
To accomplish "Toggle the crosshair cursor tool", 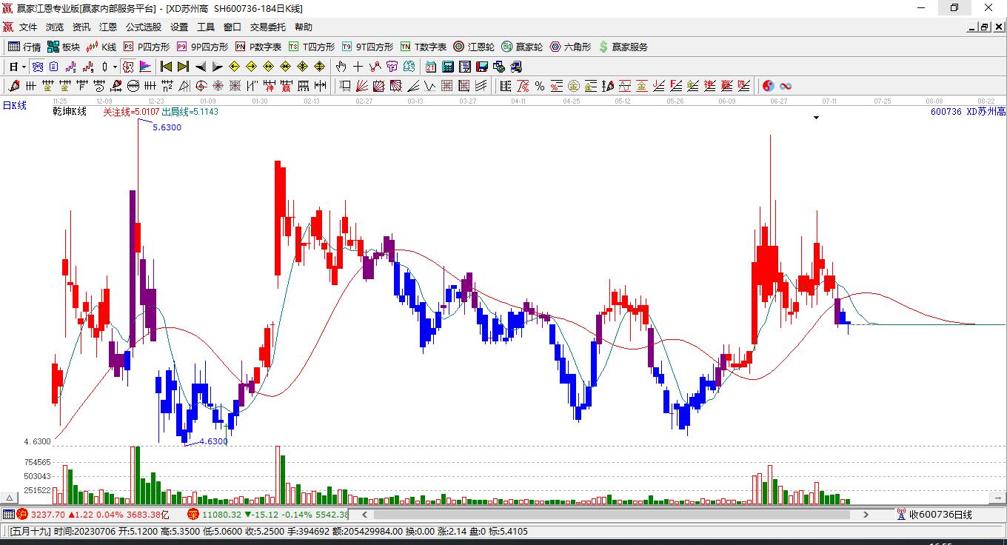I will click(358, 67).
